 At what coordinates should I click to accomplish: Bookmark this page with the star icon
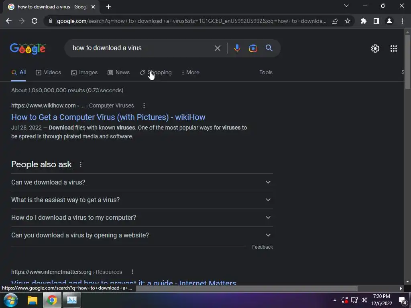348,21
